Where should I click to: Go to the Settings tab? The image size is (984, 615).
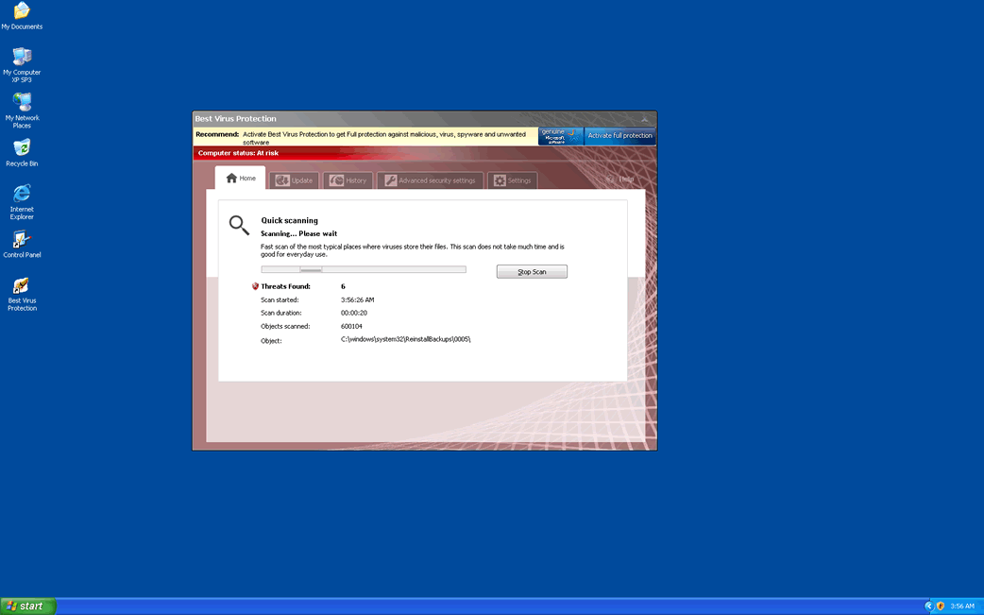[512, 180]
